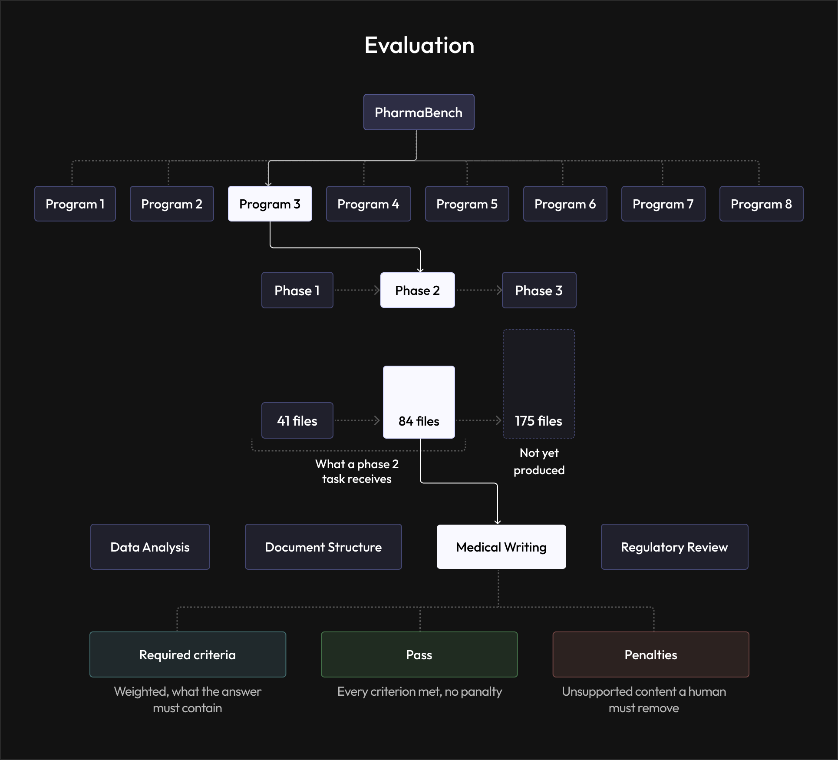Click the PharmaBench root node

419,112
